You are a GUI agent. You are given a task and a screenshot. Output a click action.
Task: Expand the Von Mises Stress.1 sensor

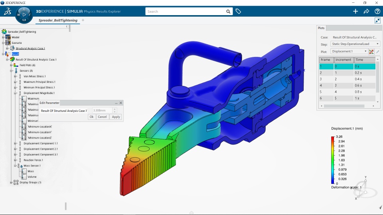(15, 76)
